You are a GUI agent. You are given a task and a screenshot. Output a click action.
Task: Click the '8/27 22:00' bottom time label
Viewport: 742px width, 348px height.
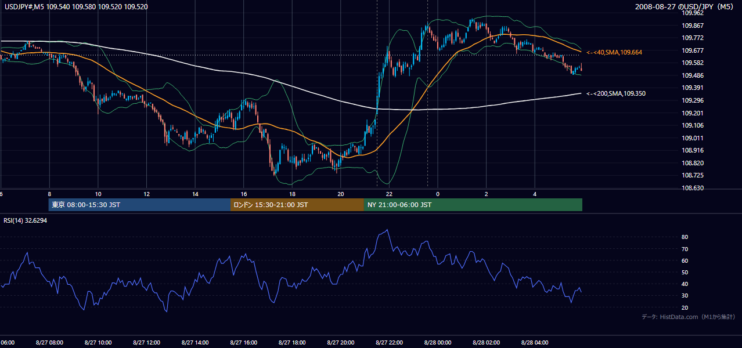390,343
